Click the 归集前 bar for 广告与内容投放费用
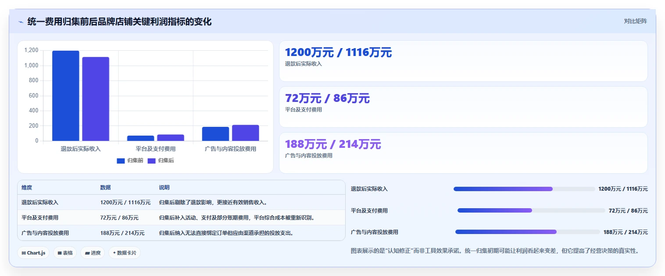The width and height of the screenshot is (665, 276). click(215, 134)
